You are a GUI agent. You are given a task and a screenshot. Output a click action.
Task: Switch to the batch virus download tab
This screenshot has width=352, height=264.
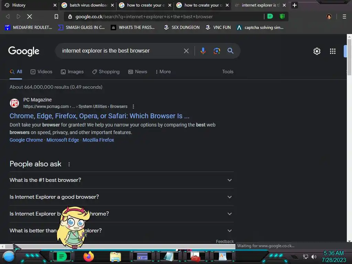pos(88,5)
